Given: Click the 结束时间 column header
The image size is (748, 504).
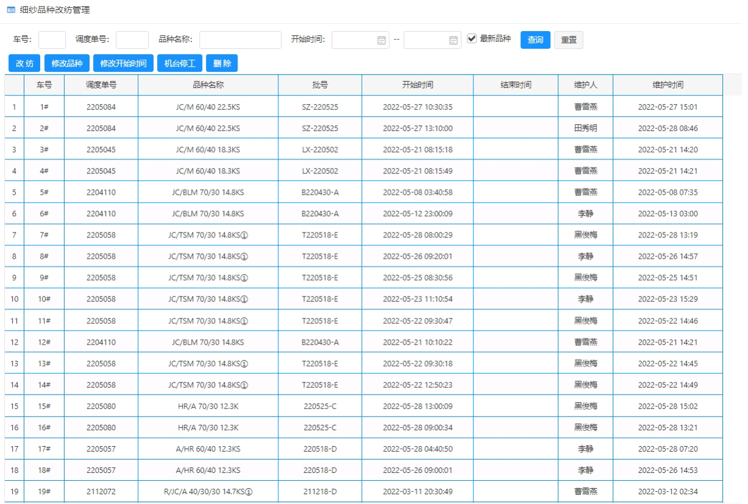Looking at the screenshot, I should pyautogui.click(x=515, y=85).
